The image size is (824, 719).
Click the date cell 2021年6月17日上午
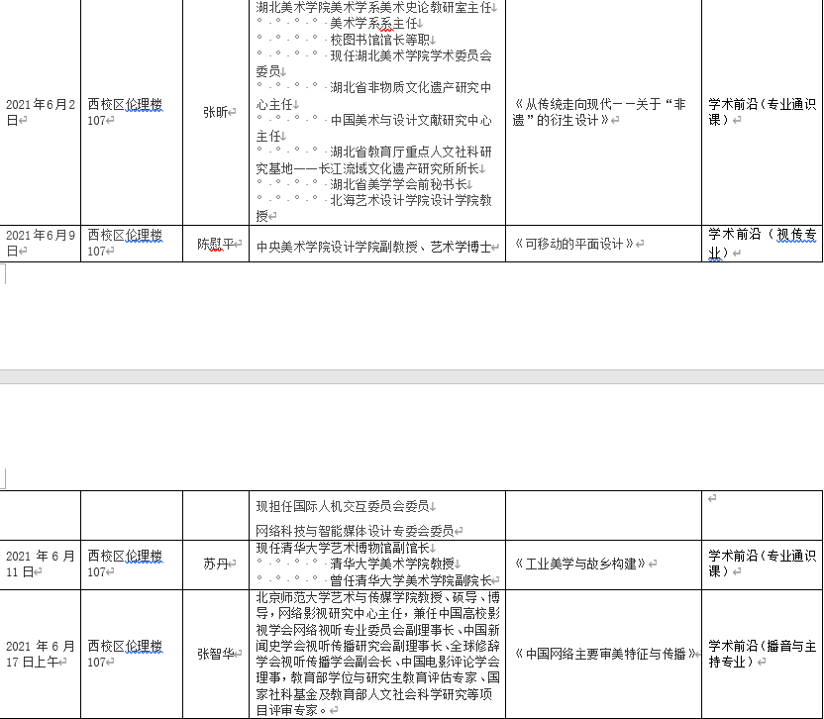coord(40,654)
